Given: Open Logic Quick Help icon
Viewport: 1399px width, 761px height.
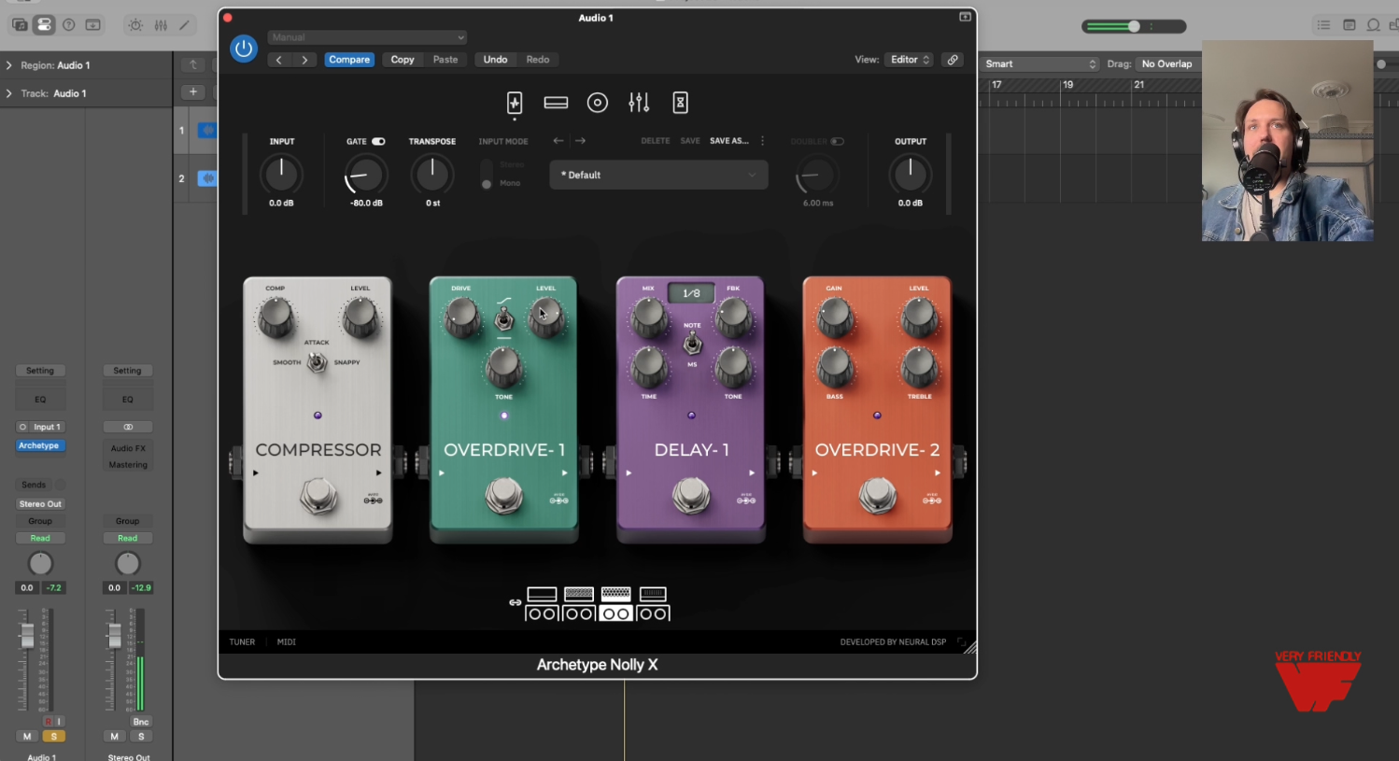Looking at the screenshot, I should [68, 25].
